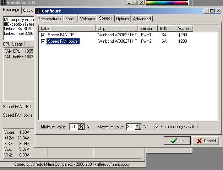Click the SpeedFan main window title icon
This screenshot has width=223, height=170.
point(4,2)
